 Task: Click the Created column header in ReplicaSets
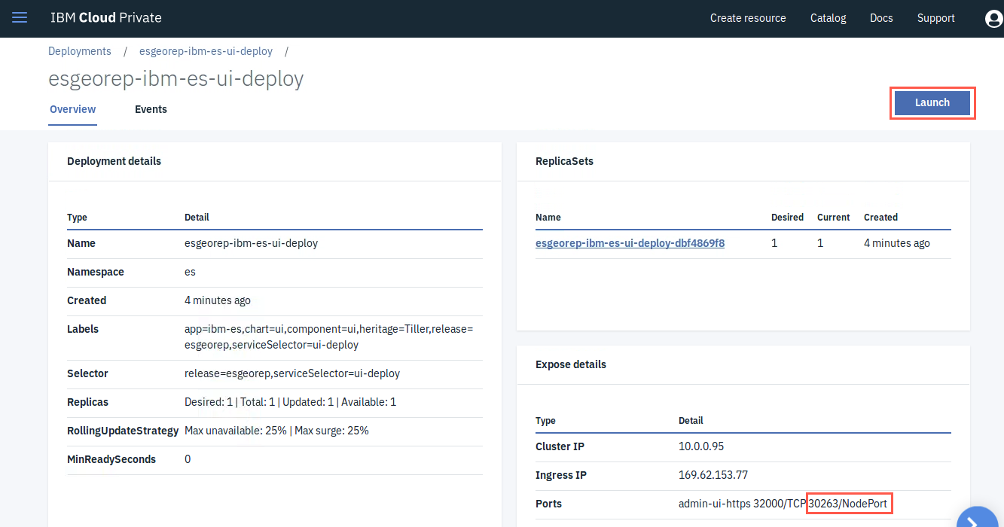coord(881,217)
